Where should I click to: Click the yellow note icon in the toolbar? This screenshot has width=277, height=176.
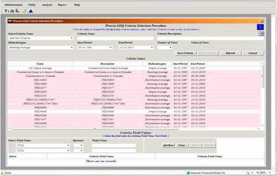coord(24,11)
